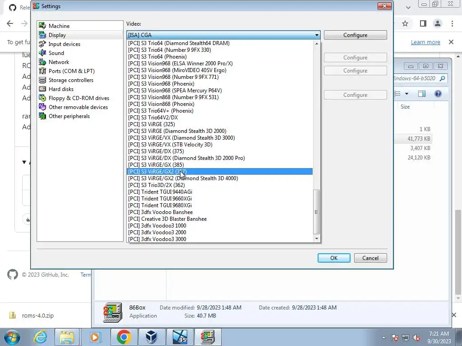The image size is (462, 346).
Task: Click the Explorer search box
Action: (420, 78)
